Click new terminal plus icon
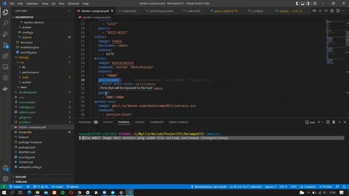This screenshot has height=196, width=349. [318, 122]
